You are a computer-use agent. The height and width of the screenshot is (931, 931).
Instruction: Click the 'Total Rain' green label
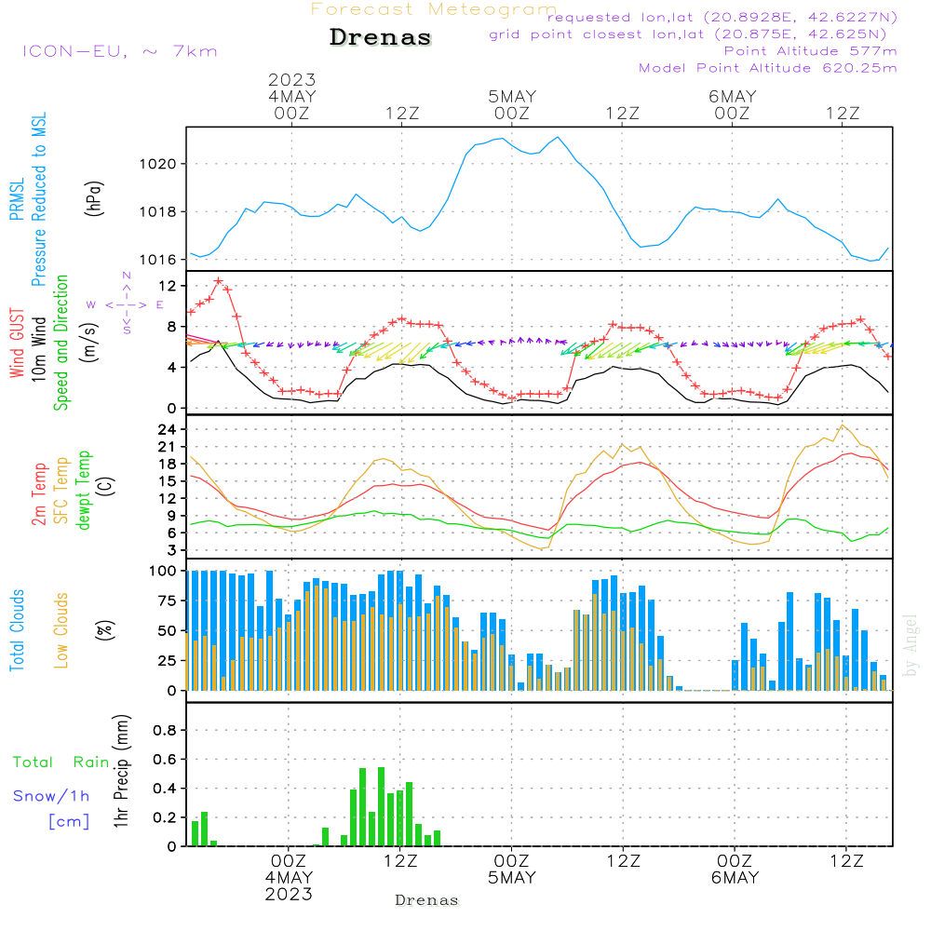click(x=61, y=762)
